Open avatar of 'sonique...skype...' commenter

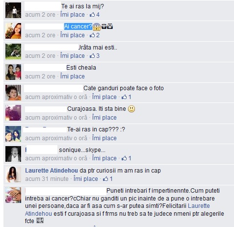[x=13, y=154]
